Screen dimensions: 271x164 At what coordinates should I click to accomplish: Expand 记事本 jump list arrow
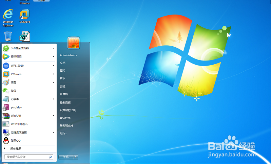pyautogui.click(x=53, y=99)
